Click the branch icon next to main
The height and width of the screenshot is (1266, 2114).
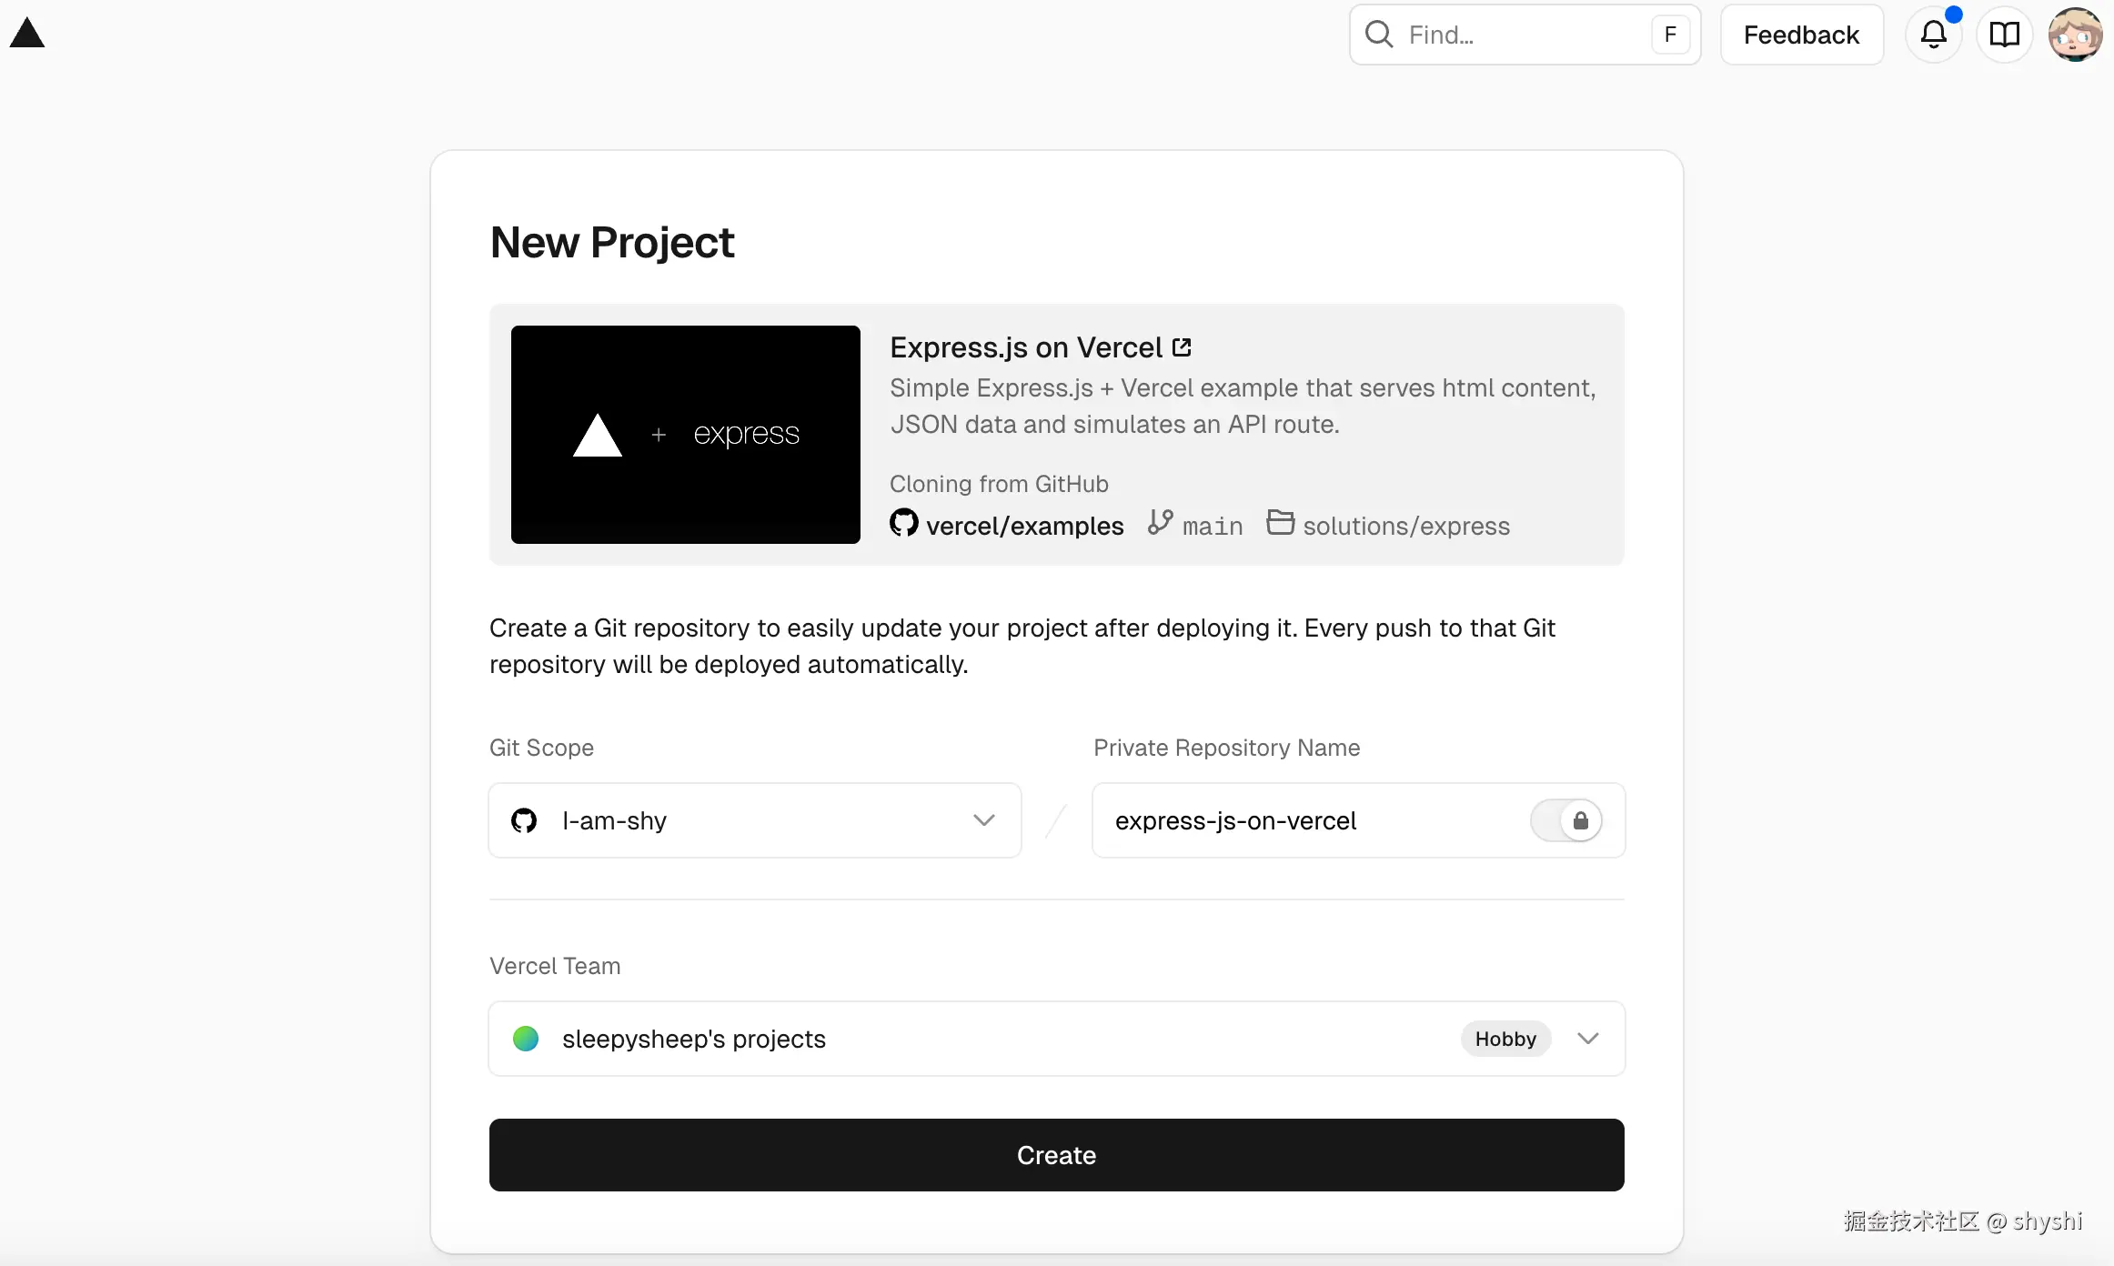coord(1159,522)
